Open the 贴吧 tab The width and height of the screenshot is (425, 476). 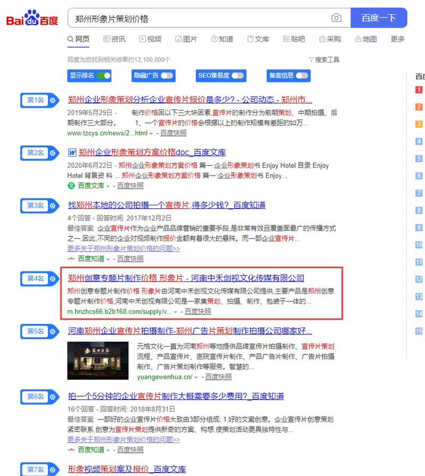click(x=294, y=39)
